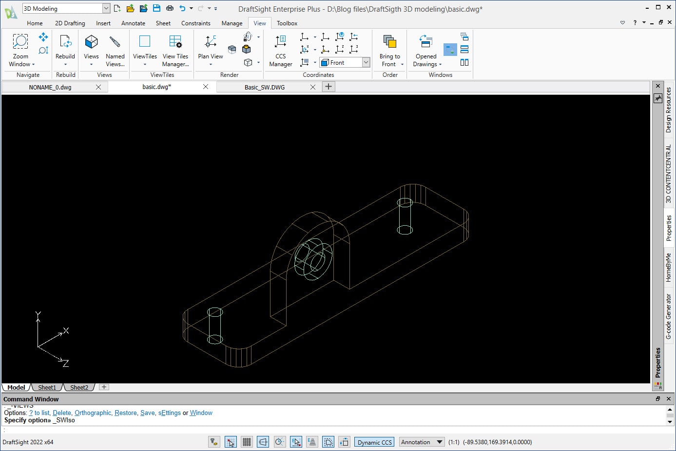Click the Cascade windows icon
Screen dimensions: 676x451
[464, 37]
